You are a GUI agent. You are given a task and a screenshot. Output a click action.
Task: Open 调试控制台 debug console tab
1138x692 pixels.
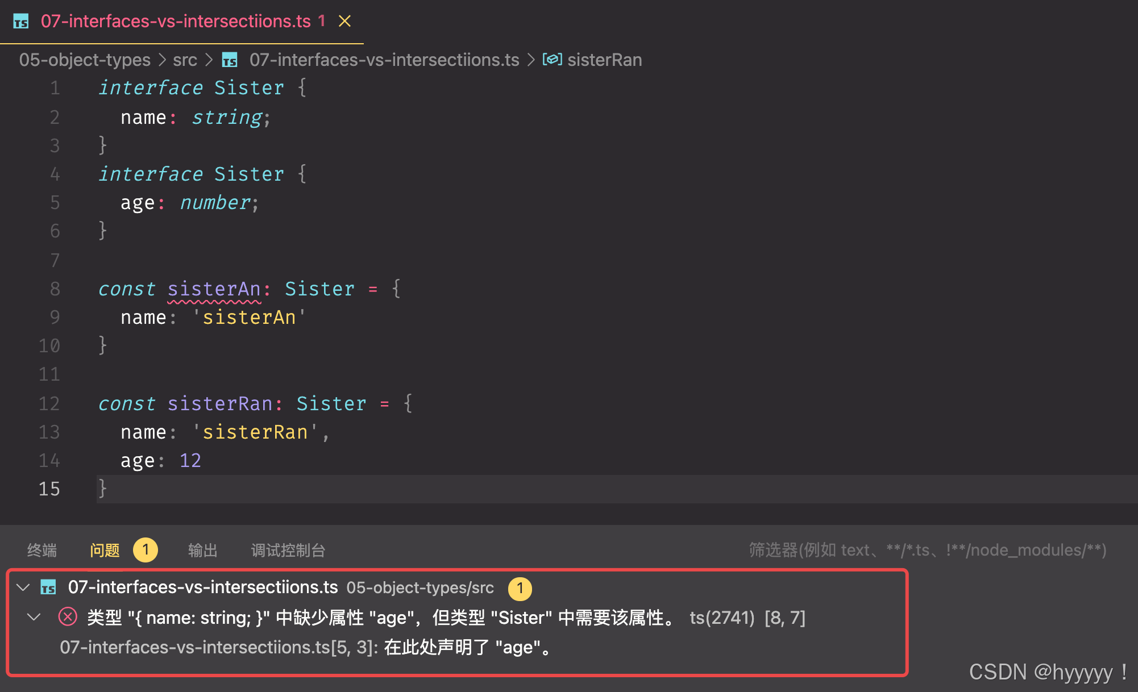pyautogui.click(x=288, y=550)
